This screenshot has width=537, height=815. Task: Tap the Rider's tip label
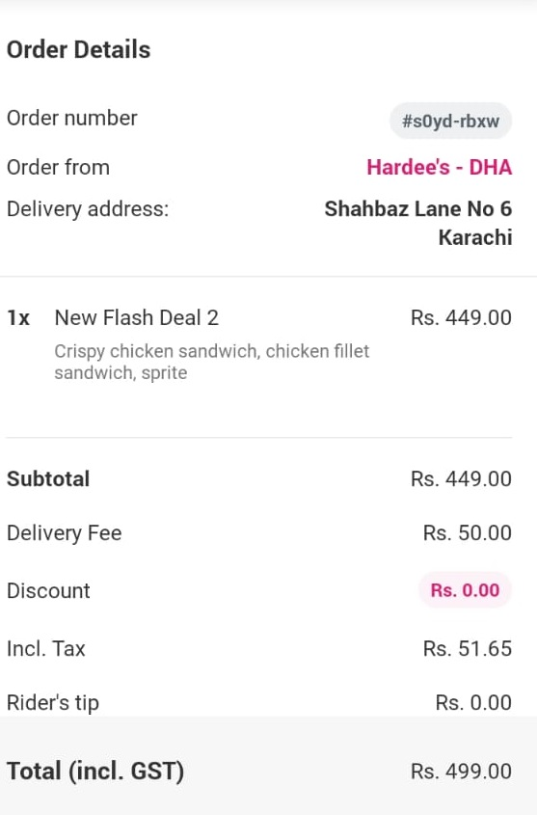coord(53,703)
